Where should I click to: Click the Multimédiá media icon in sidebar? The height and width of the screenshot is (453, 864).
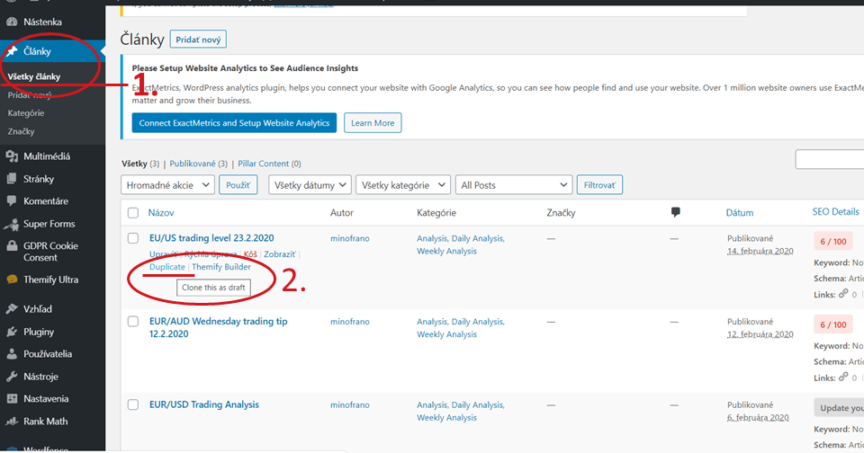12,156
